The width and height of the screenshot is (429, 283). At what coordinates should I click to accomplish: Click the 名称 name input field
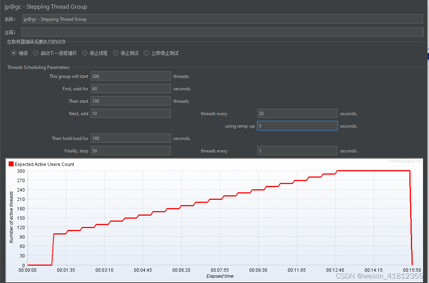pos(222,19)
